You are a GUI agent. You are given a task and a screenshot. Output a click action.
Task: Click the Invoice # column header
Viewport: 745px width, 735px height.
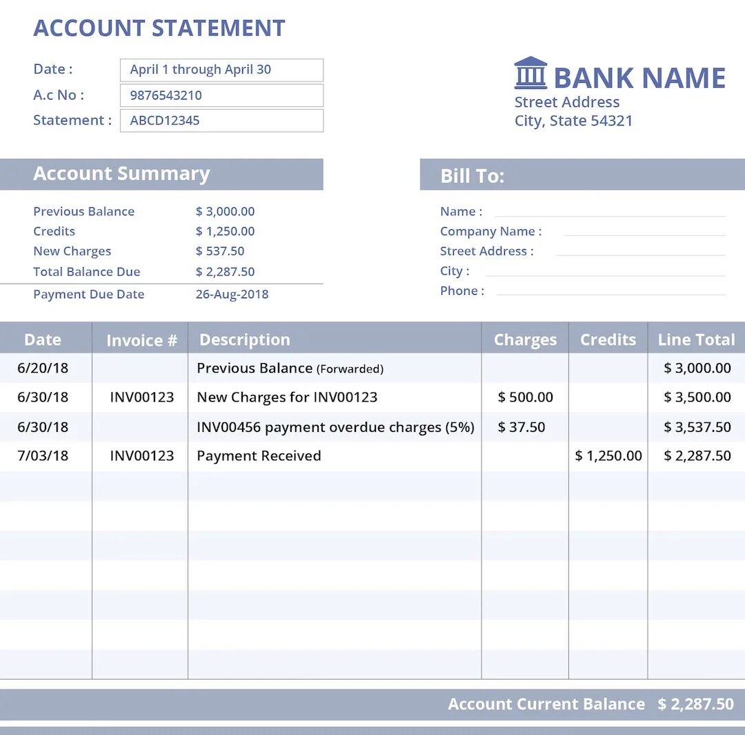click(141, 340)
